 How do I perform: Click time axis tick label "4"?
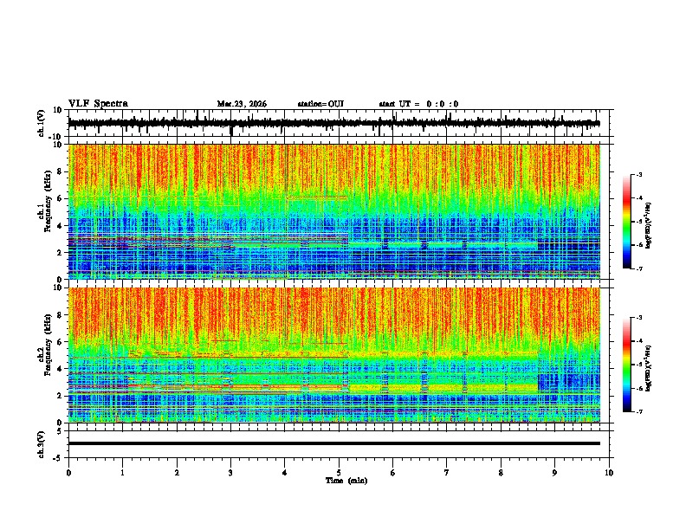tap(285, 473)
